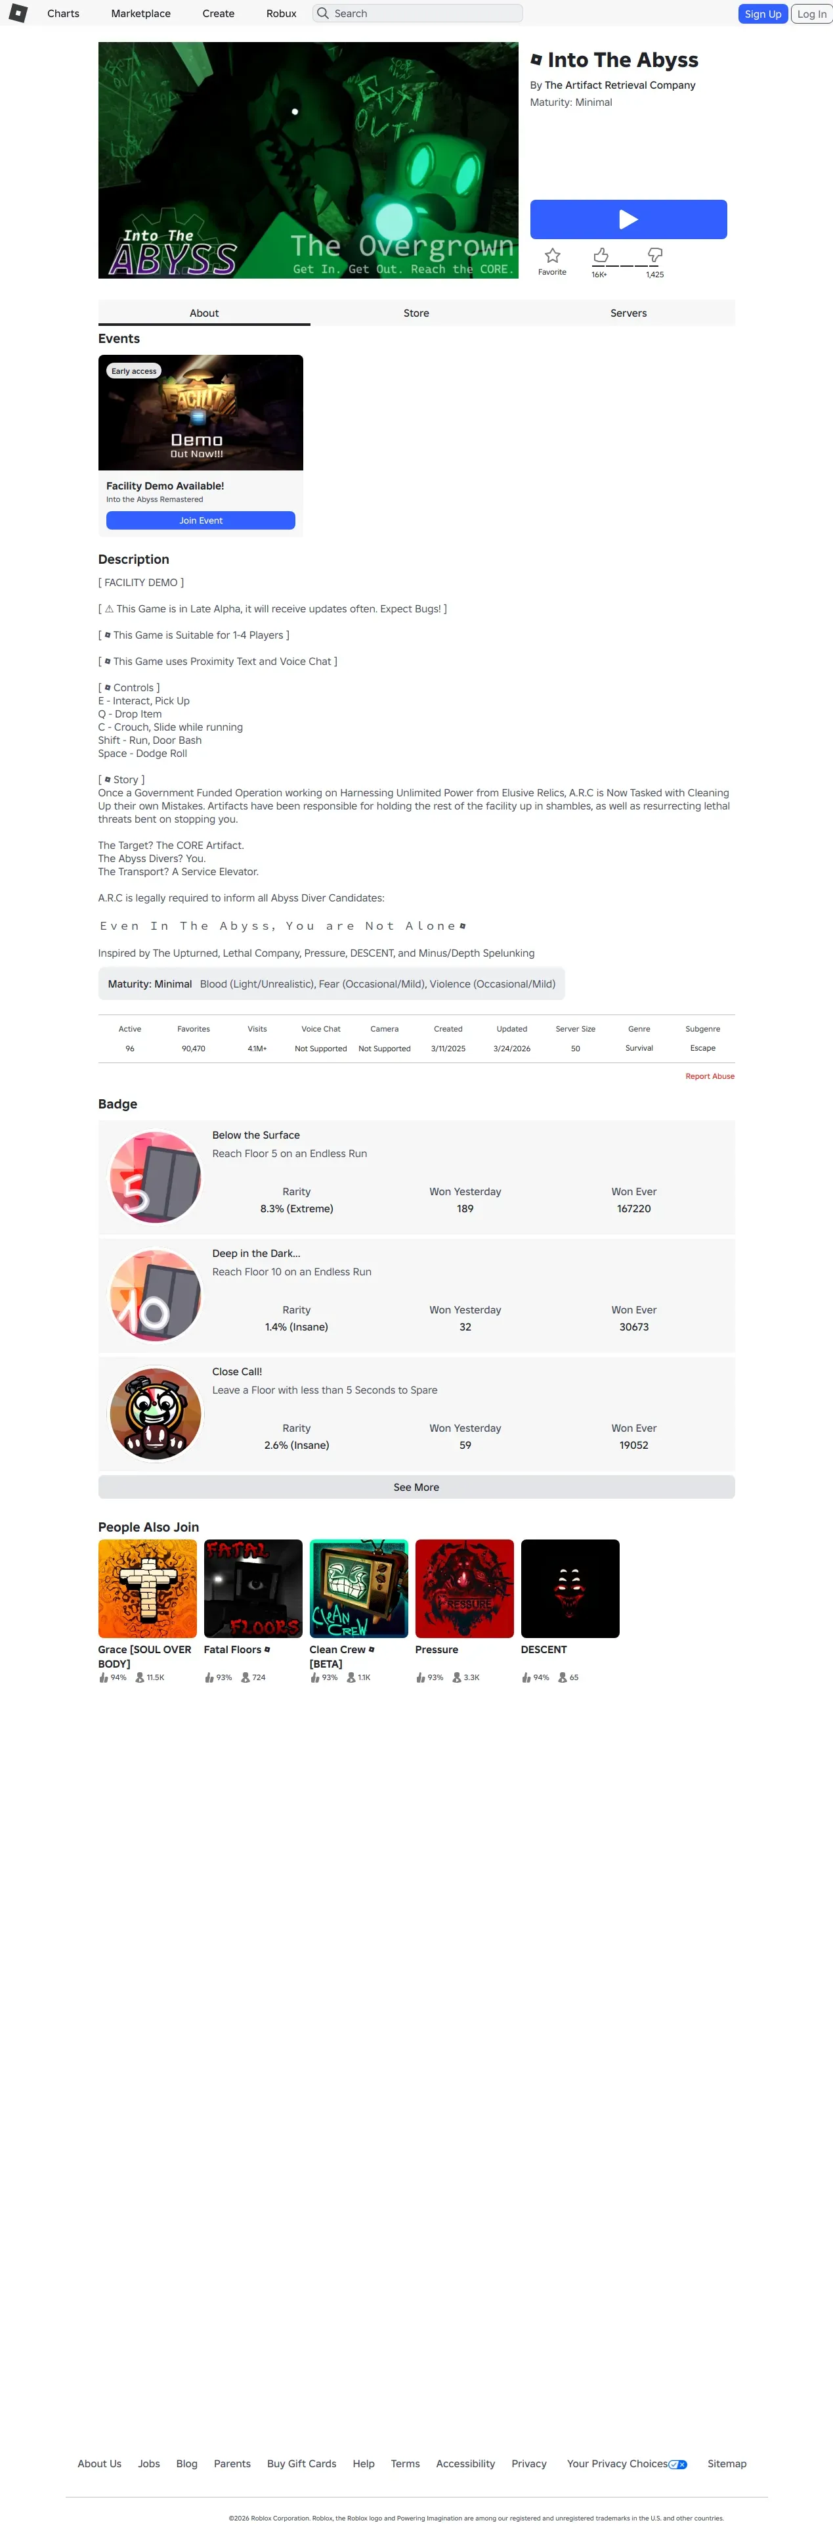Switch to the Store tab
The height and width of the screenshot is (2531, 833).
coord(416,313)
